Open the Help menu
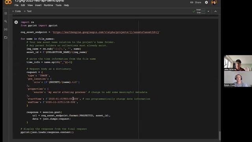The image size is (252, 142). [67, 5]
